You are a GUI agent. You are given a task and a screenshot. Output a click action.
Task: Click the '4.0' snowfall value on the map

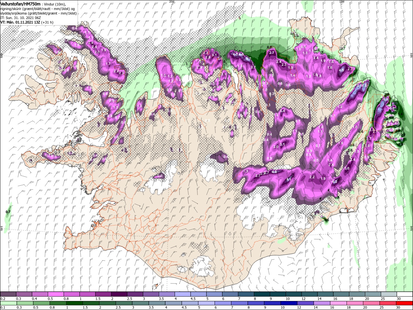point(274,172)
